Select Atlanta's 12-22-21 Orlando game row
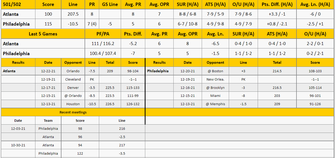Screen dimensions: 335x158 click(73, 71)
